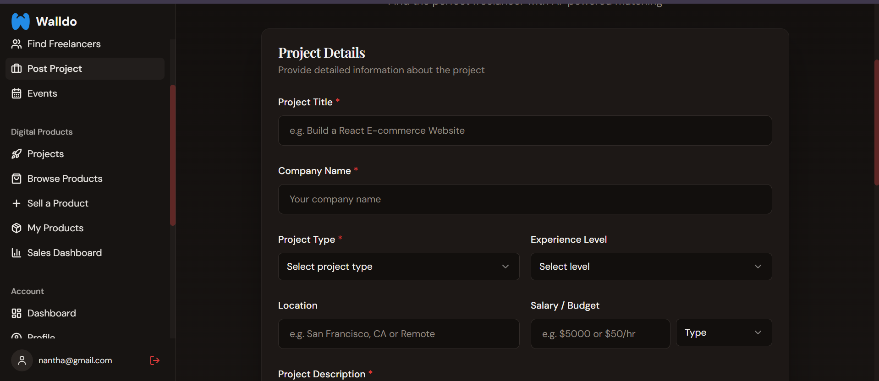Click the Events calendar icon

click(x=16, y=93)
